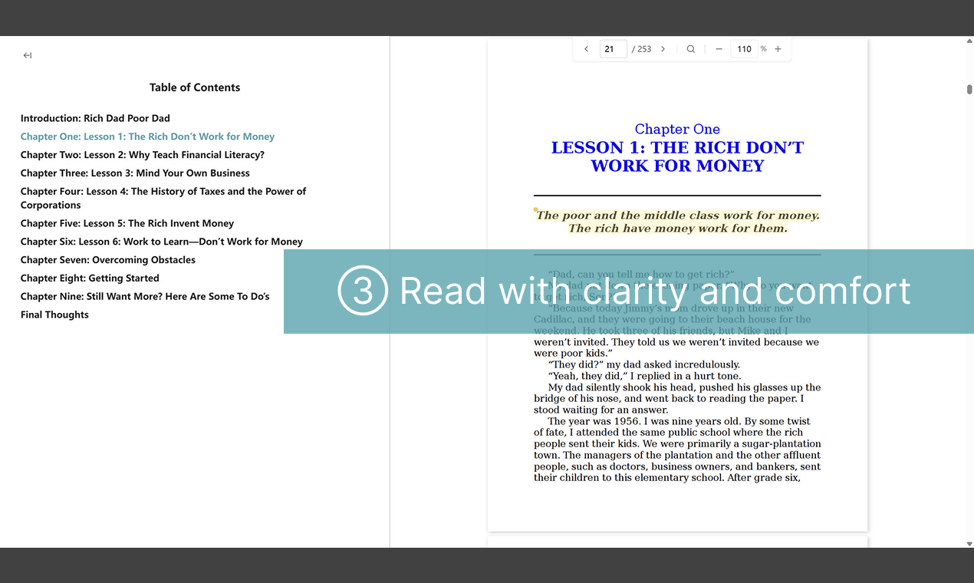Collapse the table of contents sidebar
The image size is (974, 583).
tap(28, 55)
